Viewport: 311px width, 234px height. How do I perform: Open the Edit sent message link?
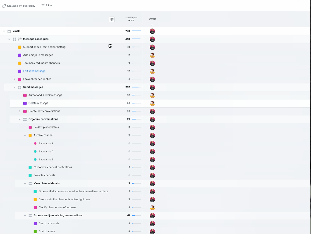(34, 71)
